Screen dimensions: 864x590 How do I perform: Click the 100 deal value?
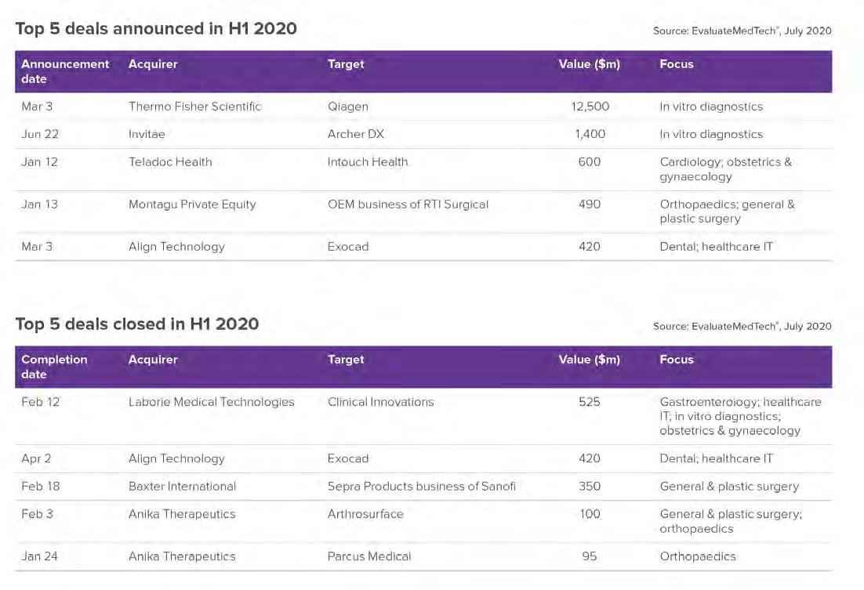[x=590, y=514]
